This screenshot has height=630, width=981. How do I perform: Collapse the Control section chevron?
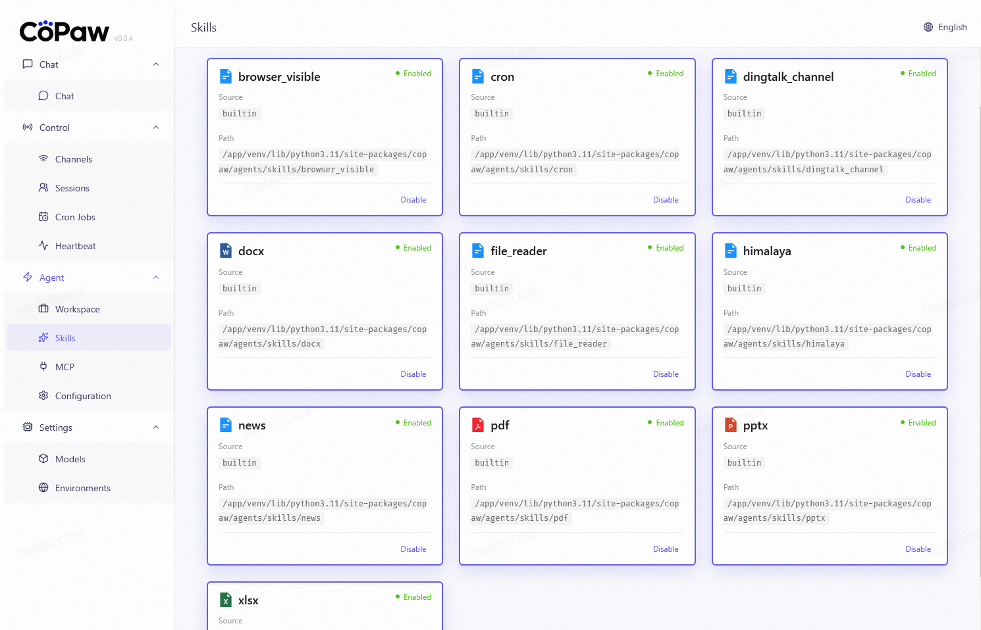click(x=156, y=128)
